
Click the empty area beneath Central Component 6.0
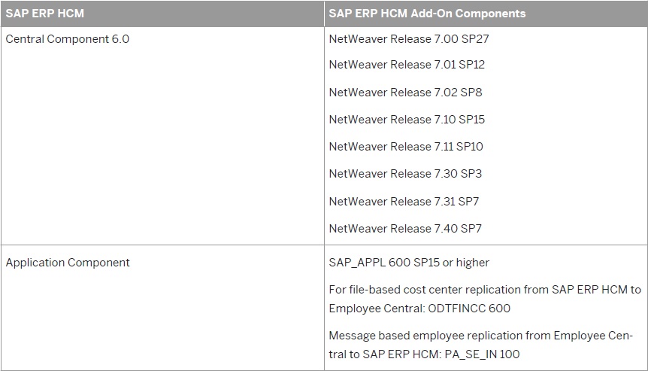(162, 144)
